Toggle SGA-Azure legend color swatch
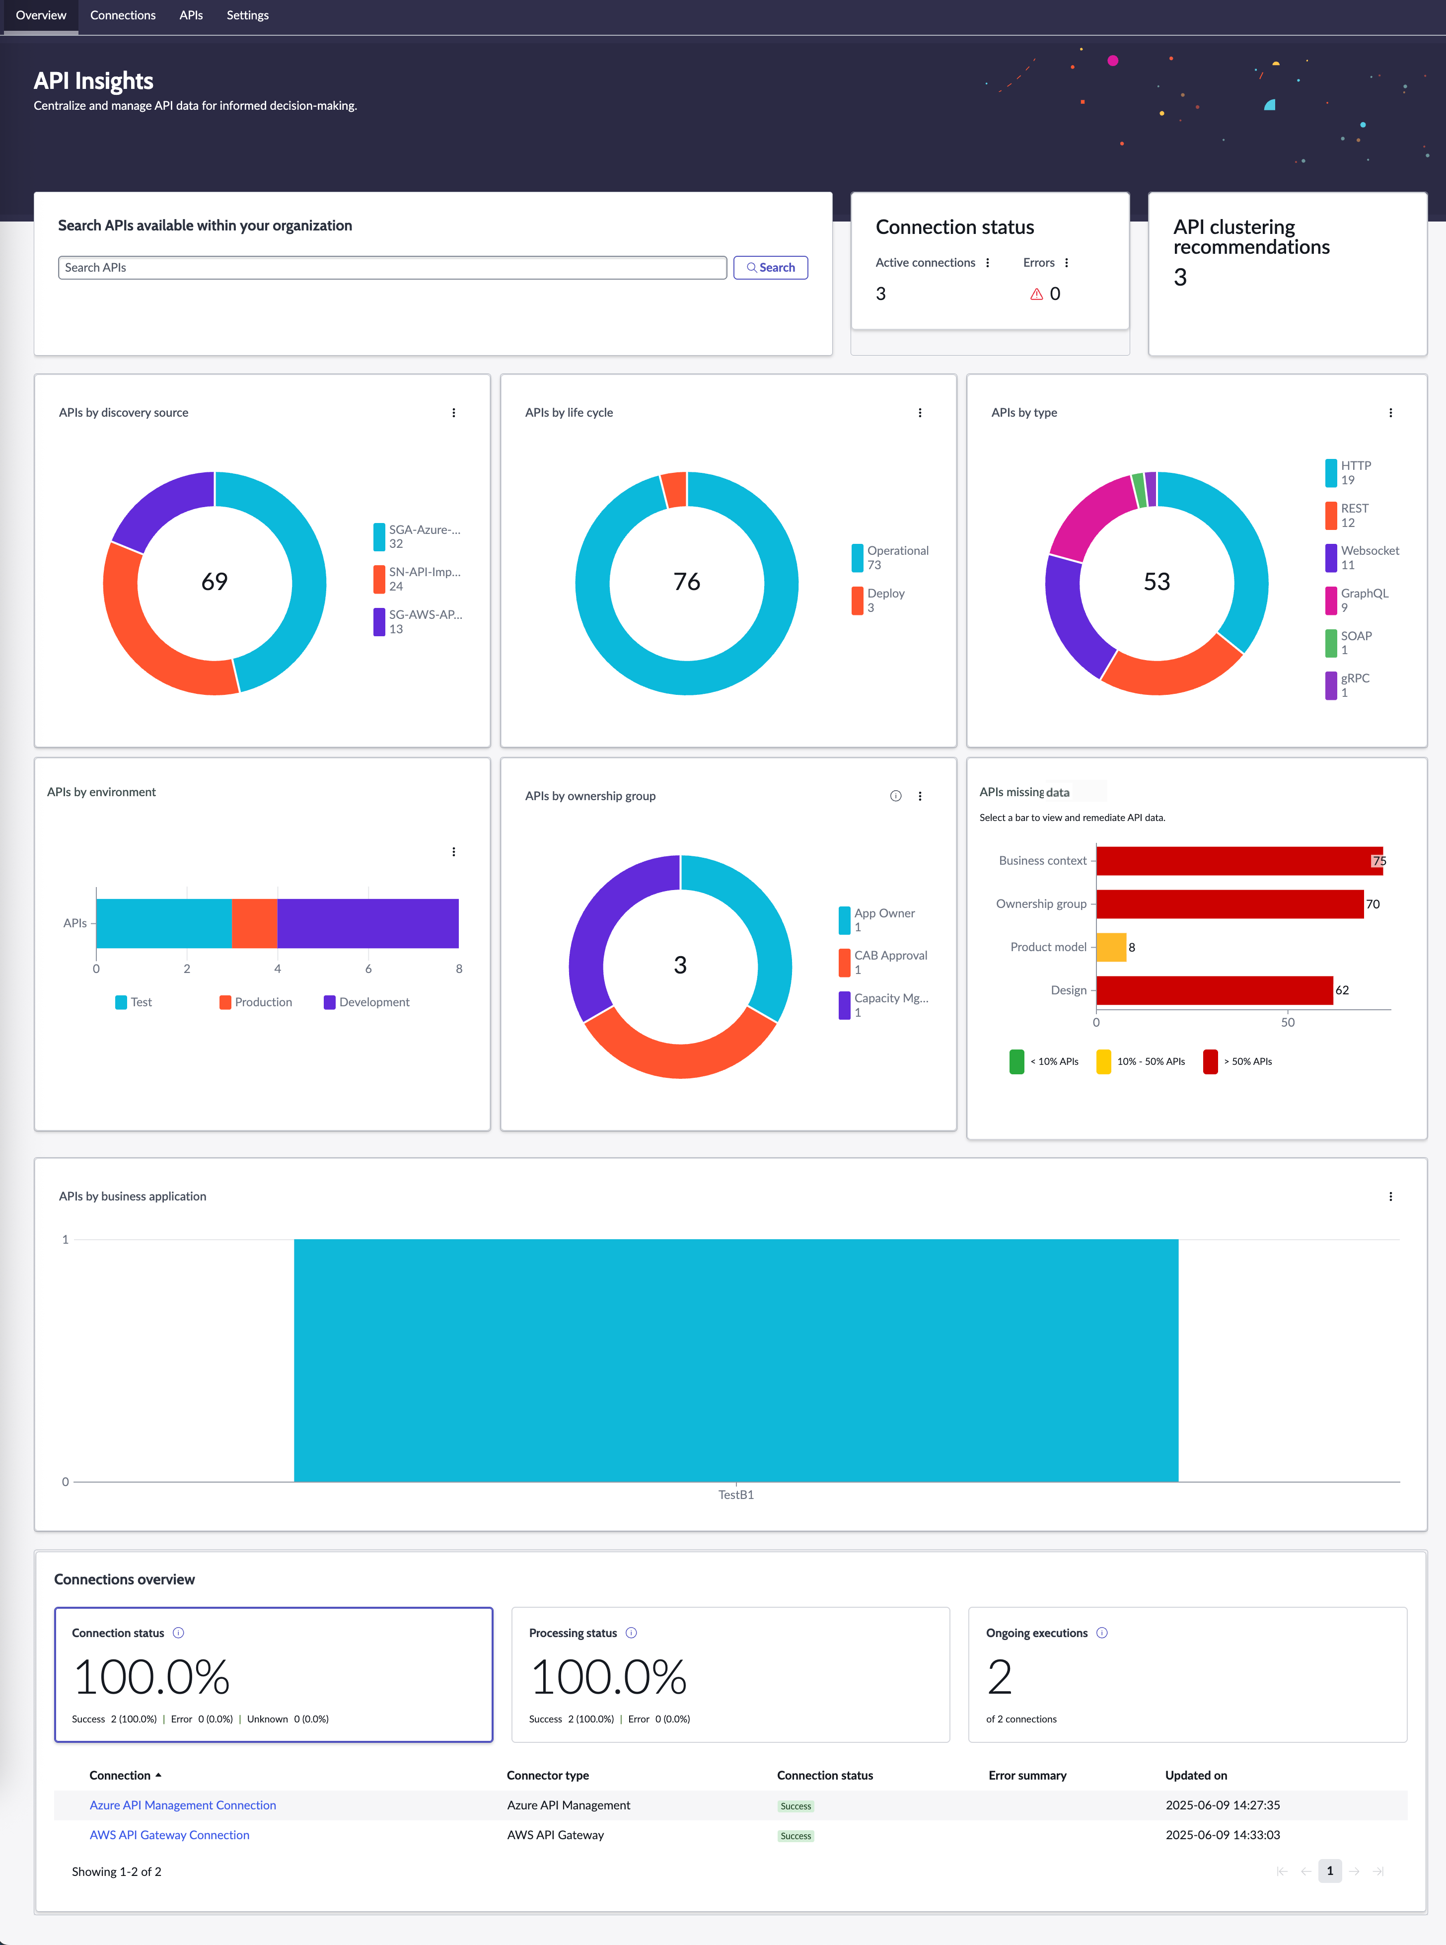1446x1945 pixels. pyautogui.click(x=379, y=536)
